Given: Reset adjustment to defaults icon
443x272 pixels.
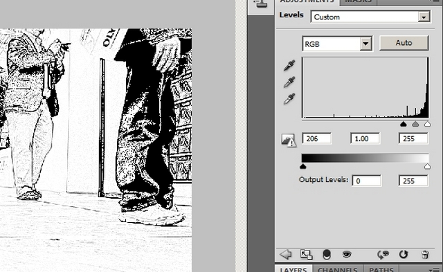Looking at the screenshot, I should tap(404, 255).
